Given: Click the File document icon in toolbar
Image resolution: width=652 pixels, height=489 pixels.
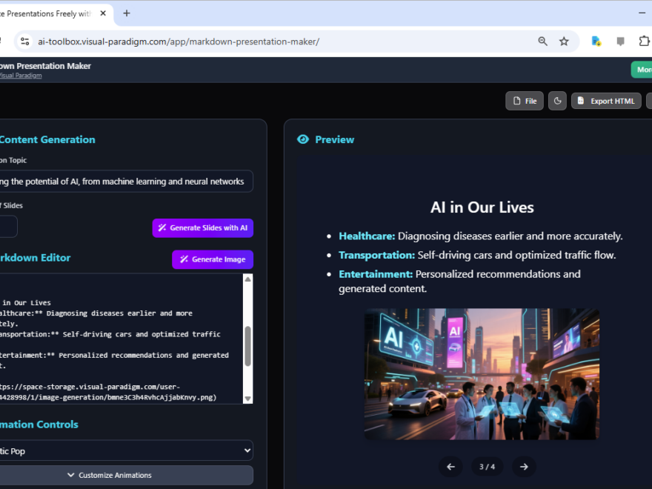Looking at the screenshot, I should coord(515,101).
